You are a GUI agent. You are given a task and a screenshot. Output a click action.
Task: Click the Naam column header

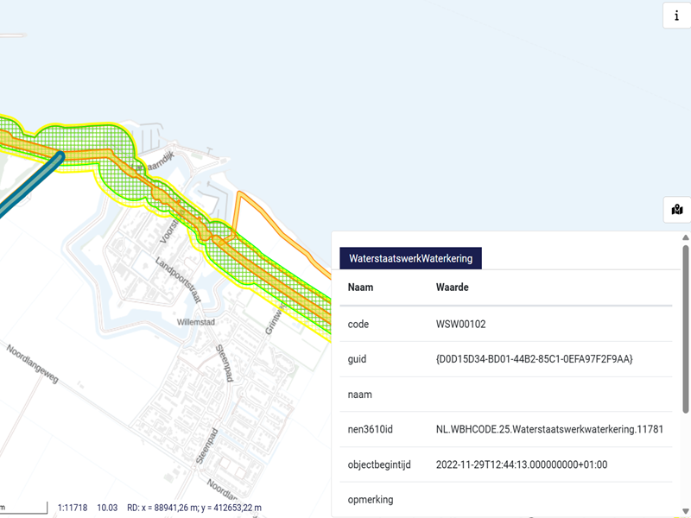[360, 287]
